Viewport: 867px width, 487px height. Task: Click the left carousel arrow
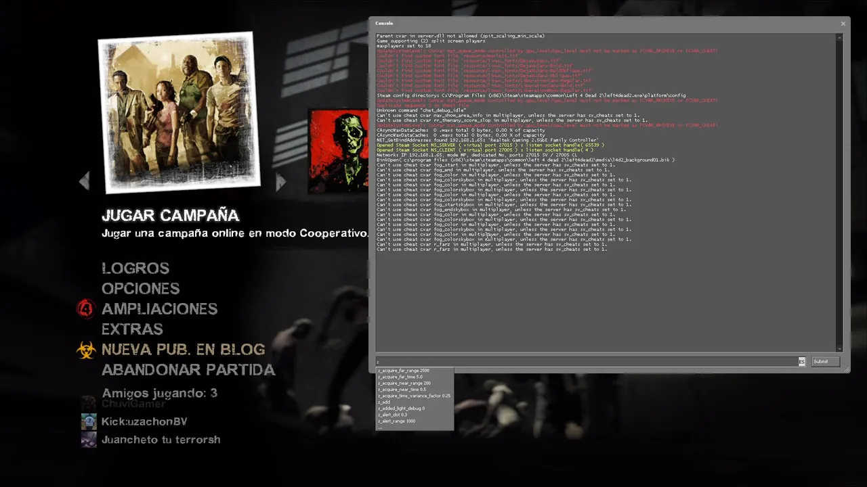84,181
